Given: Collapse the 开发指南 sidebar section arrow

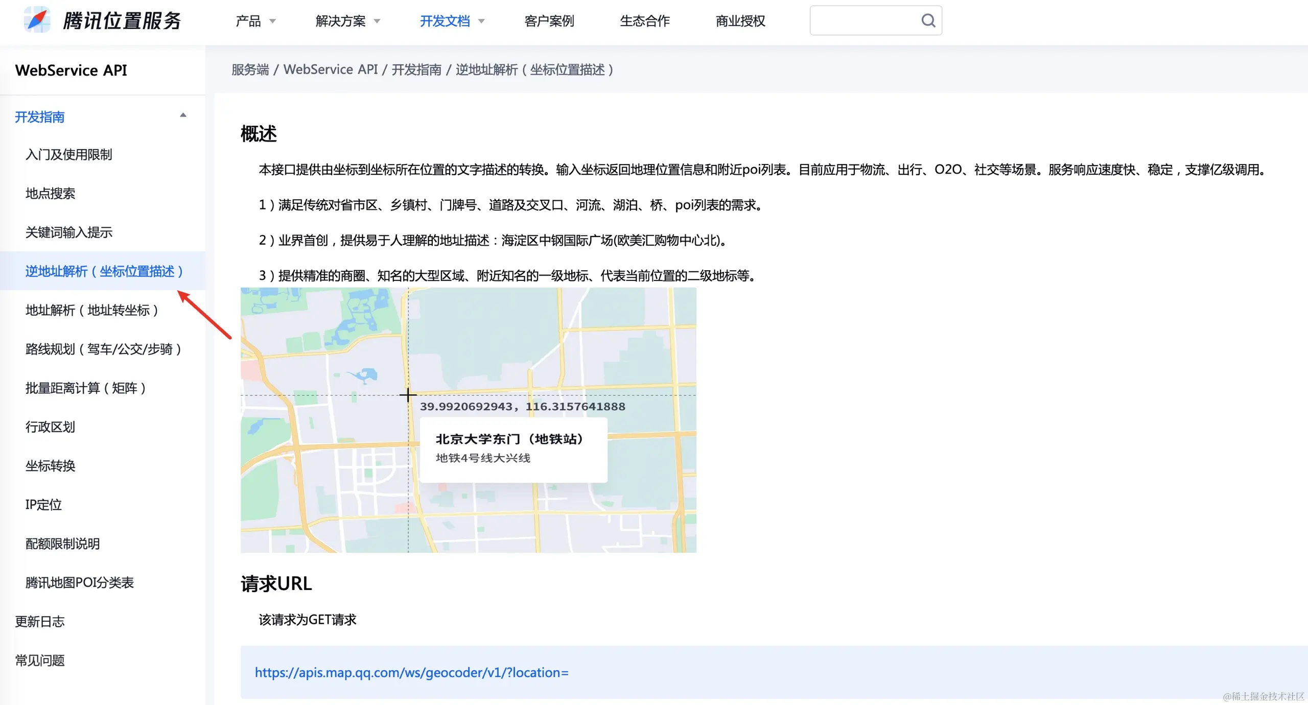Looking at the screenshot, I should (x=183, y=115).
